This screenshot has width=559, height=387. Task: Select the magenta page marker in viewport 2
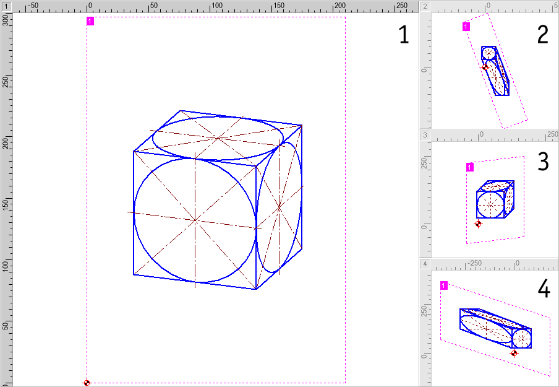(x=466, y=27)
